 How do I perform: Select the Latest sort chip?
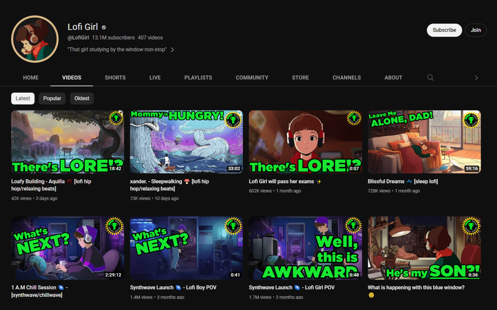coord(23,98)
